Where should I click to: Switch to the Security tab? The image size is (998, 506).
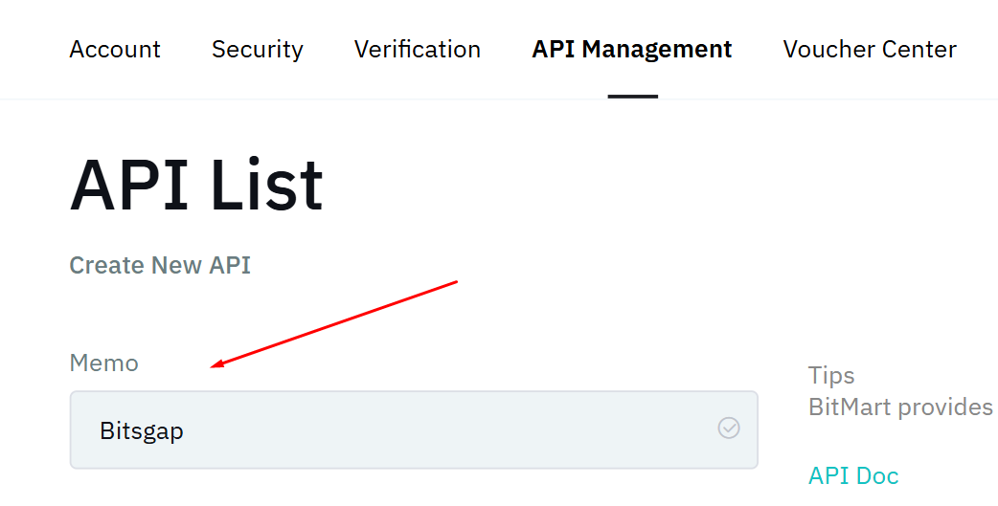pos(258,49)
